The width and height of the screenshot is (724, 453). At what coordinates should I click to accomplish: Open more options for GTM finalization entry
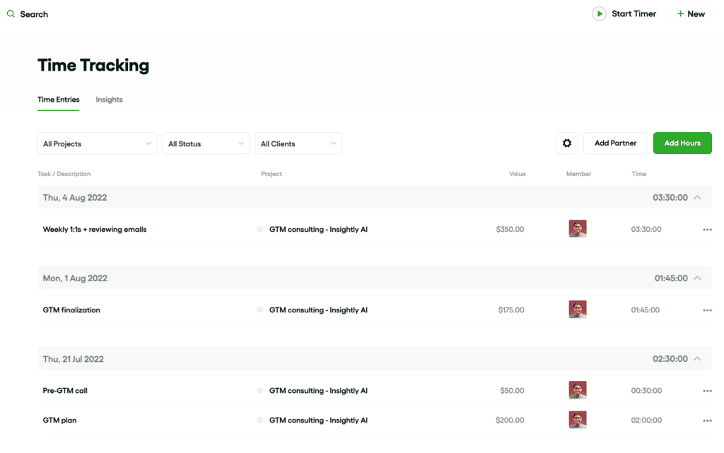point(707,310)
